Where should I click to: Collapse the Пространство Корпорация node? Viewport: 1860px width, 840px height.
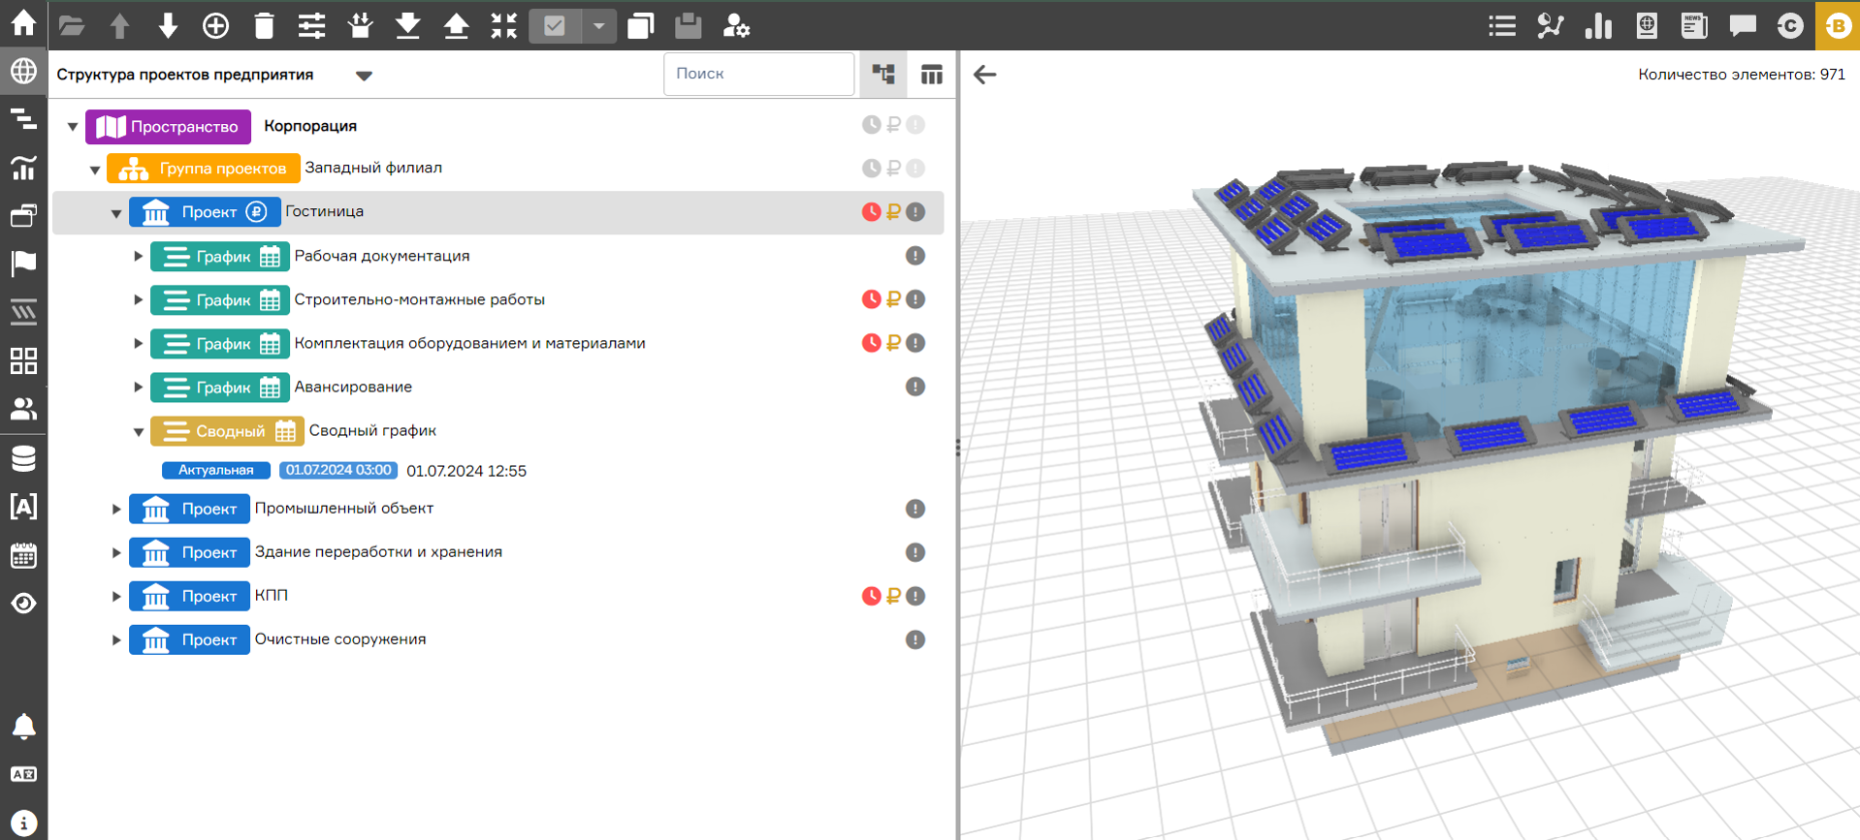[x=73, y=127]
